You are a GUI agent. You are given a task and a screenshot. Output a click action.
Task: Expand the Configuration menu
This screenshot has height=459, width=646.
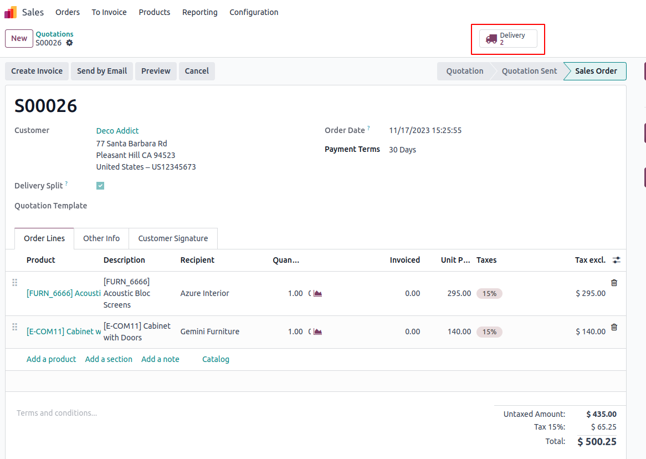click(254, 12)
